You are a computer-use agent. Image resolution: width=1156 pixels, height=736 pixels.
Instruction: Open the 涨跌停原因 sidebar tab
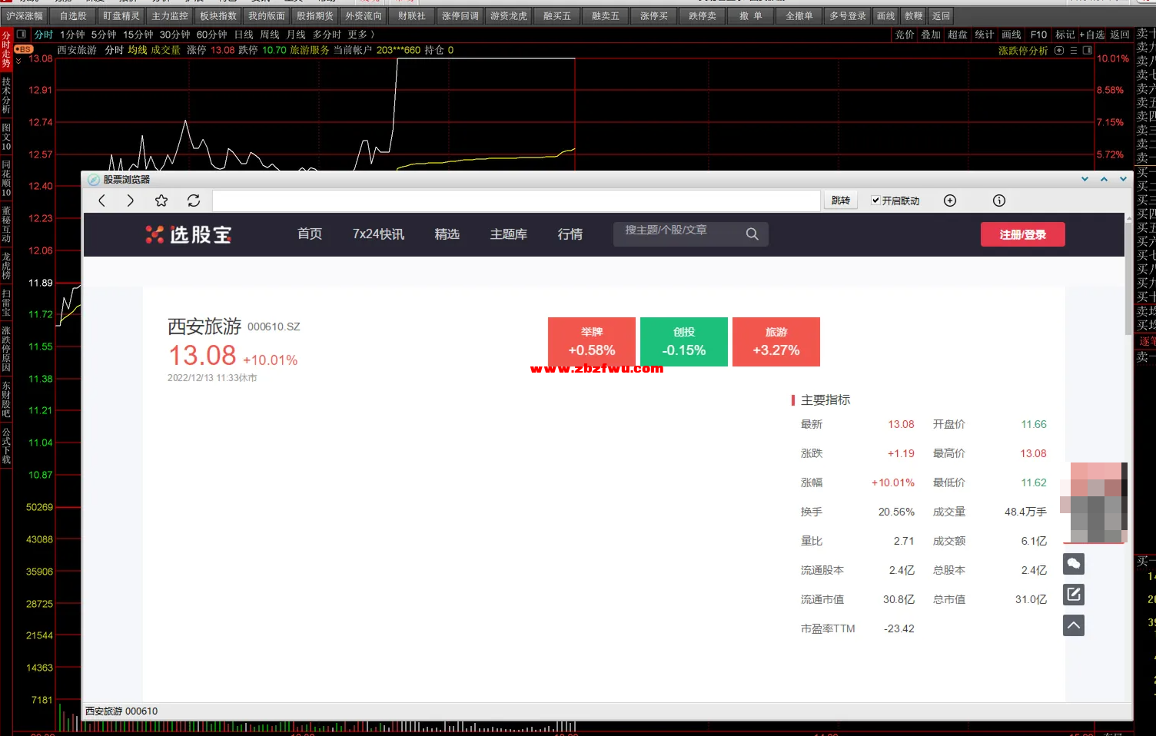tap(6, 350)
